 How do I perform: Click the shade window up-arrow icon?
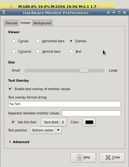coord(114,13)
